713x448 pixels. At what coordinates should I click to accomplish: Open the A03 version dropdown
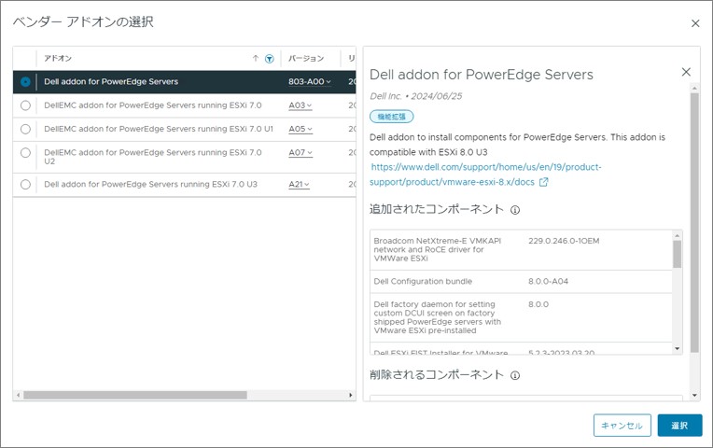click(x=301, y=105)
